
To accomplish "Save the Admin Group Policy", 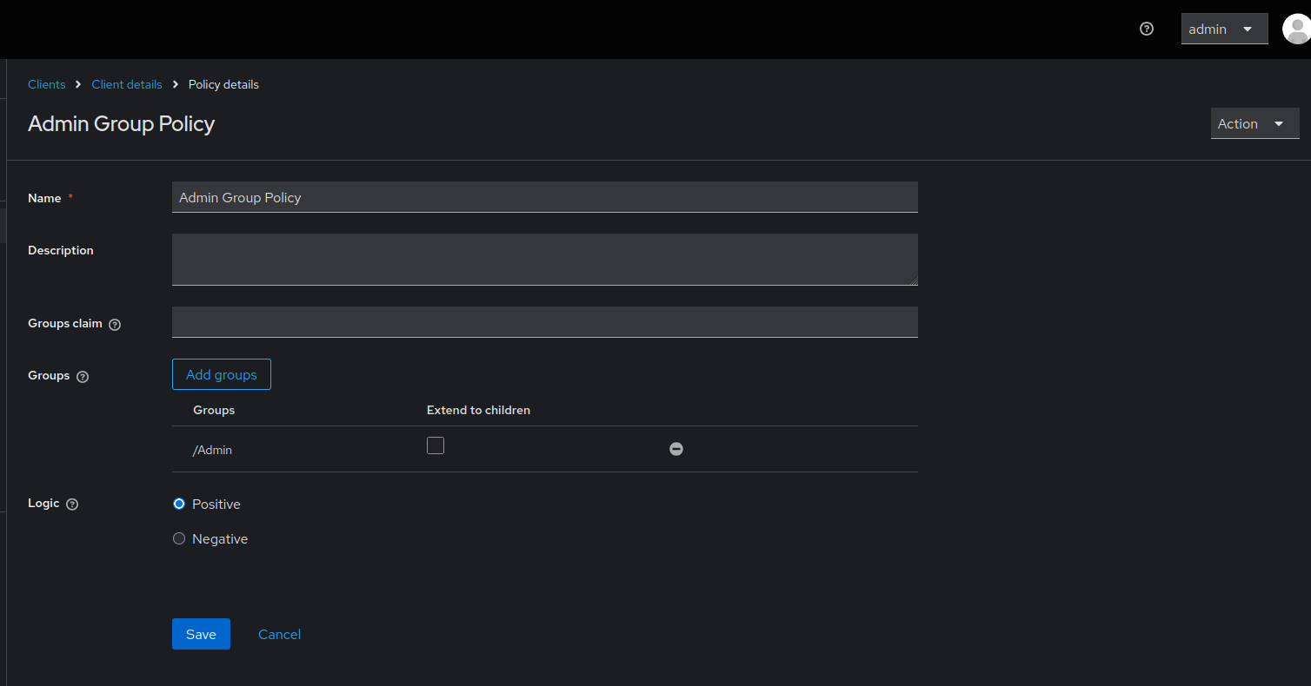I will (x=201, y=634).
